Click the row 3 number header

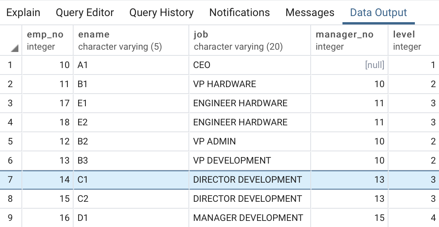point(10,103)
